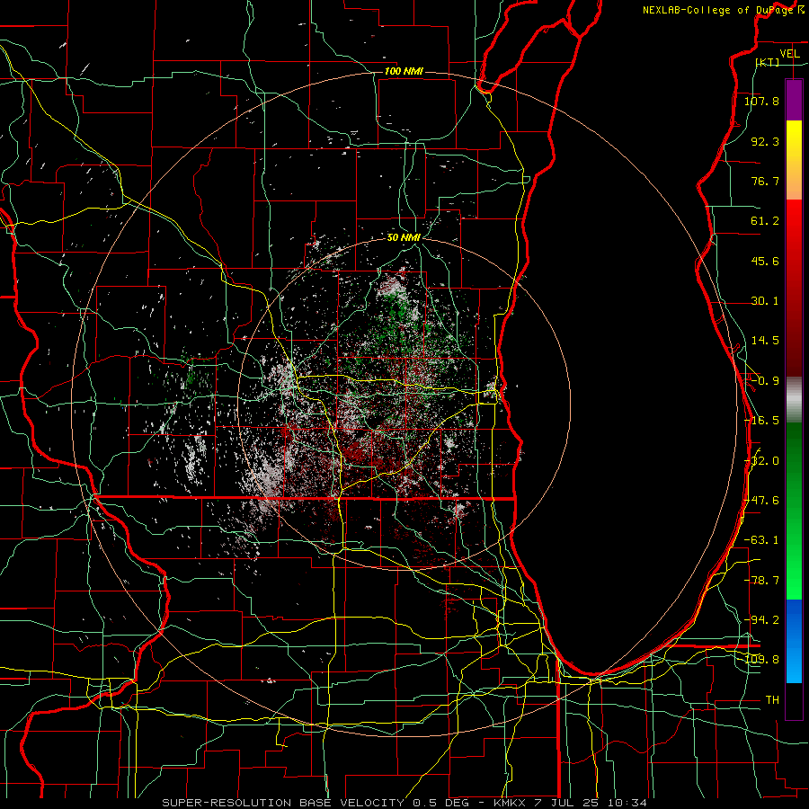
Task: Select the 14.5 legend value
Action: coord(765,341)
